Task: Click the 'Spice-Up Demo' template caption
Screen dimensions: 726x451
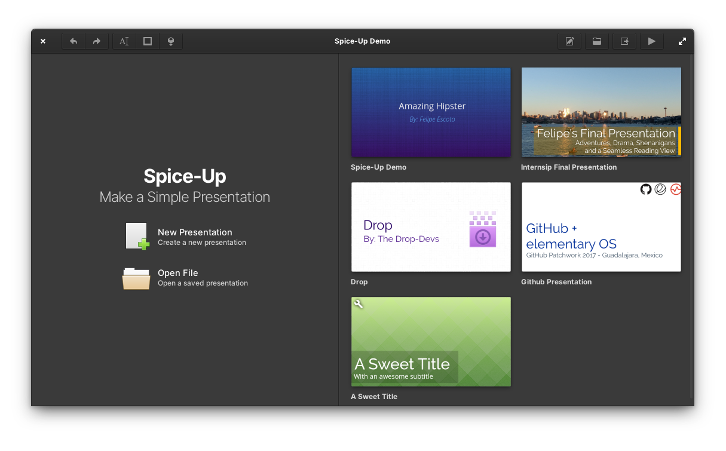Action: 379,167
